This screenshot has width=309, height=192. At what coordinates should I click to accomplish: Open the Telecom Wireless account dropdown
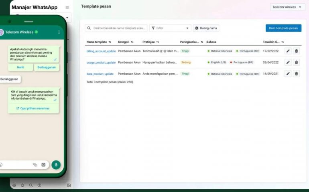(287, 7)
